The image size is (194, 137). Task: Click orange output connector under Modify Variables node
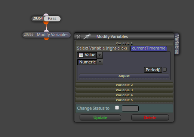[x=46, y=39]
